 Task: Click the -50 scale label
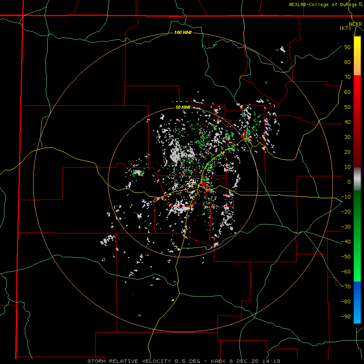[x=346, y=256]
